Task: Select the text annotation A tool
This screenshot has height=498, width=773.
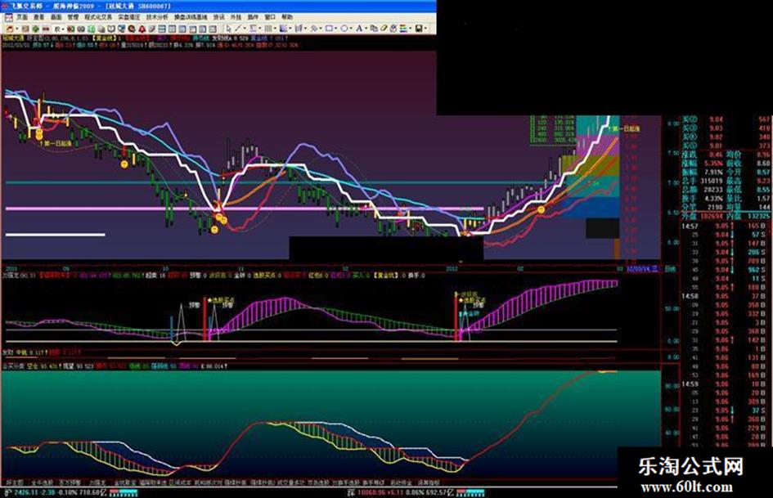Action: pyautogui.click(x=359, y=29)
